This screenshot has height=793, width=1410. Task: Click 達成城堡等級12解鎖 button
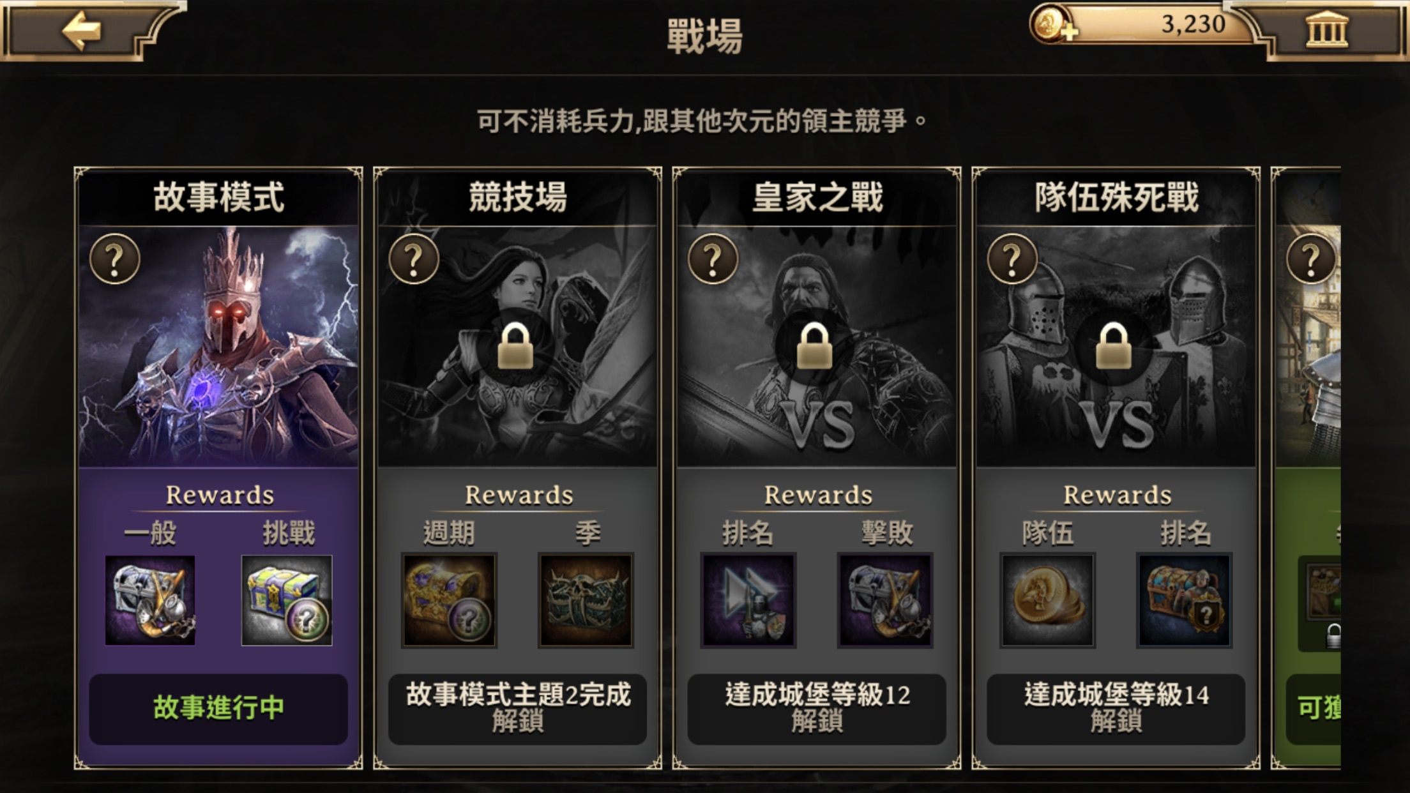click(x=817, y=708)
